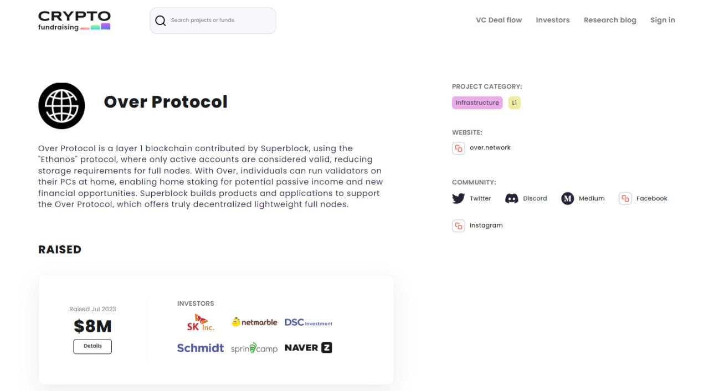This screenshot has height=391, width=709.
Task: Click the Facebook link icon
Action: [625, 198]
